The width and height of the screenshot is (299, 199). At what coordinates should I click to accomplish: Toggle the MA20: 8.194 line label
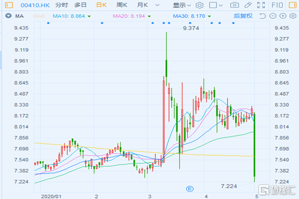coord(129,16)
